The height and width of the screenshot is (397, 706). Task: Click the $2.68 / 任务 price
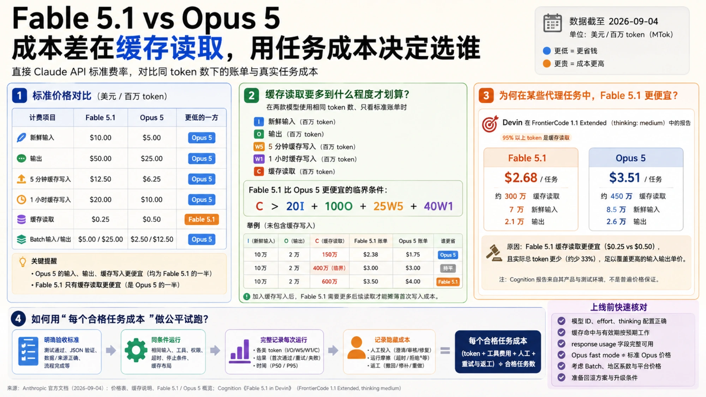click(531, 178)
